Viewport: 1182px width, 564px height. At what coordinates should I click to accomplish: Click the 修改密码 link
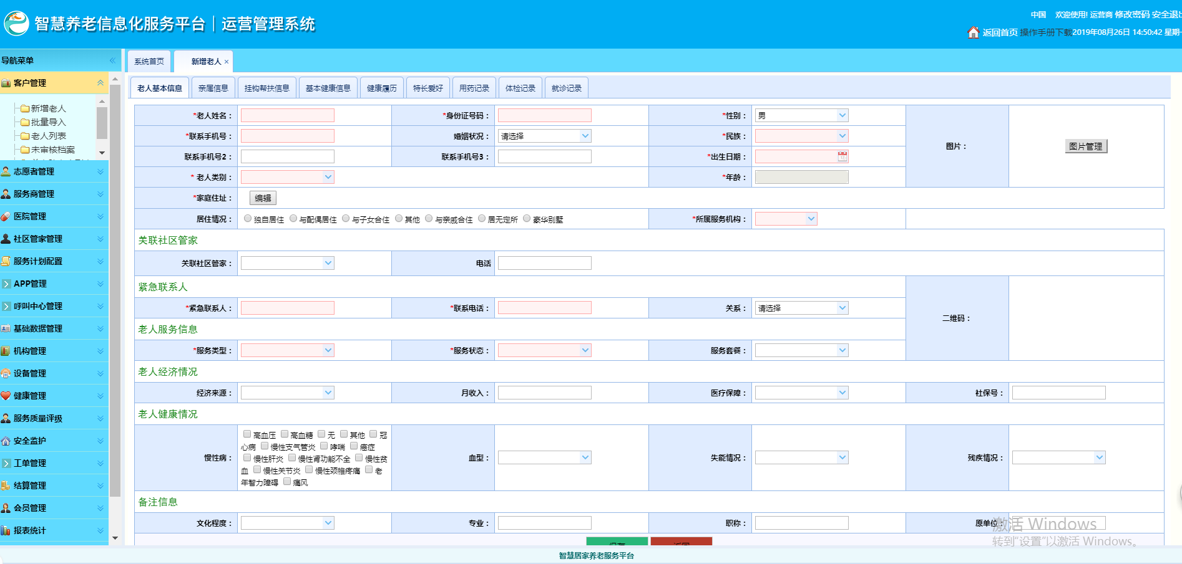tap(1132, 14)
